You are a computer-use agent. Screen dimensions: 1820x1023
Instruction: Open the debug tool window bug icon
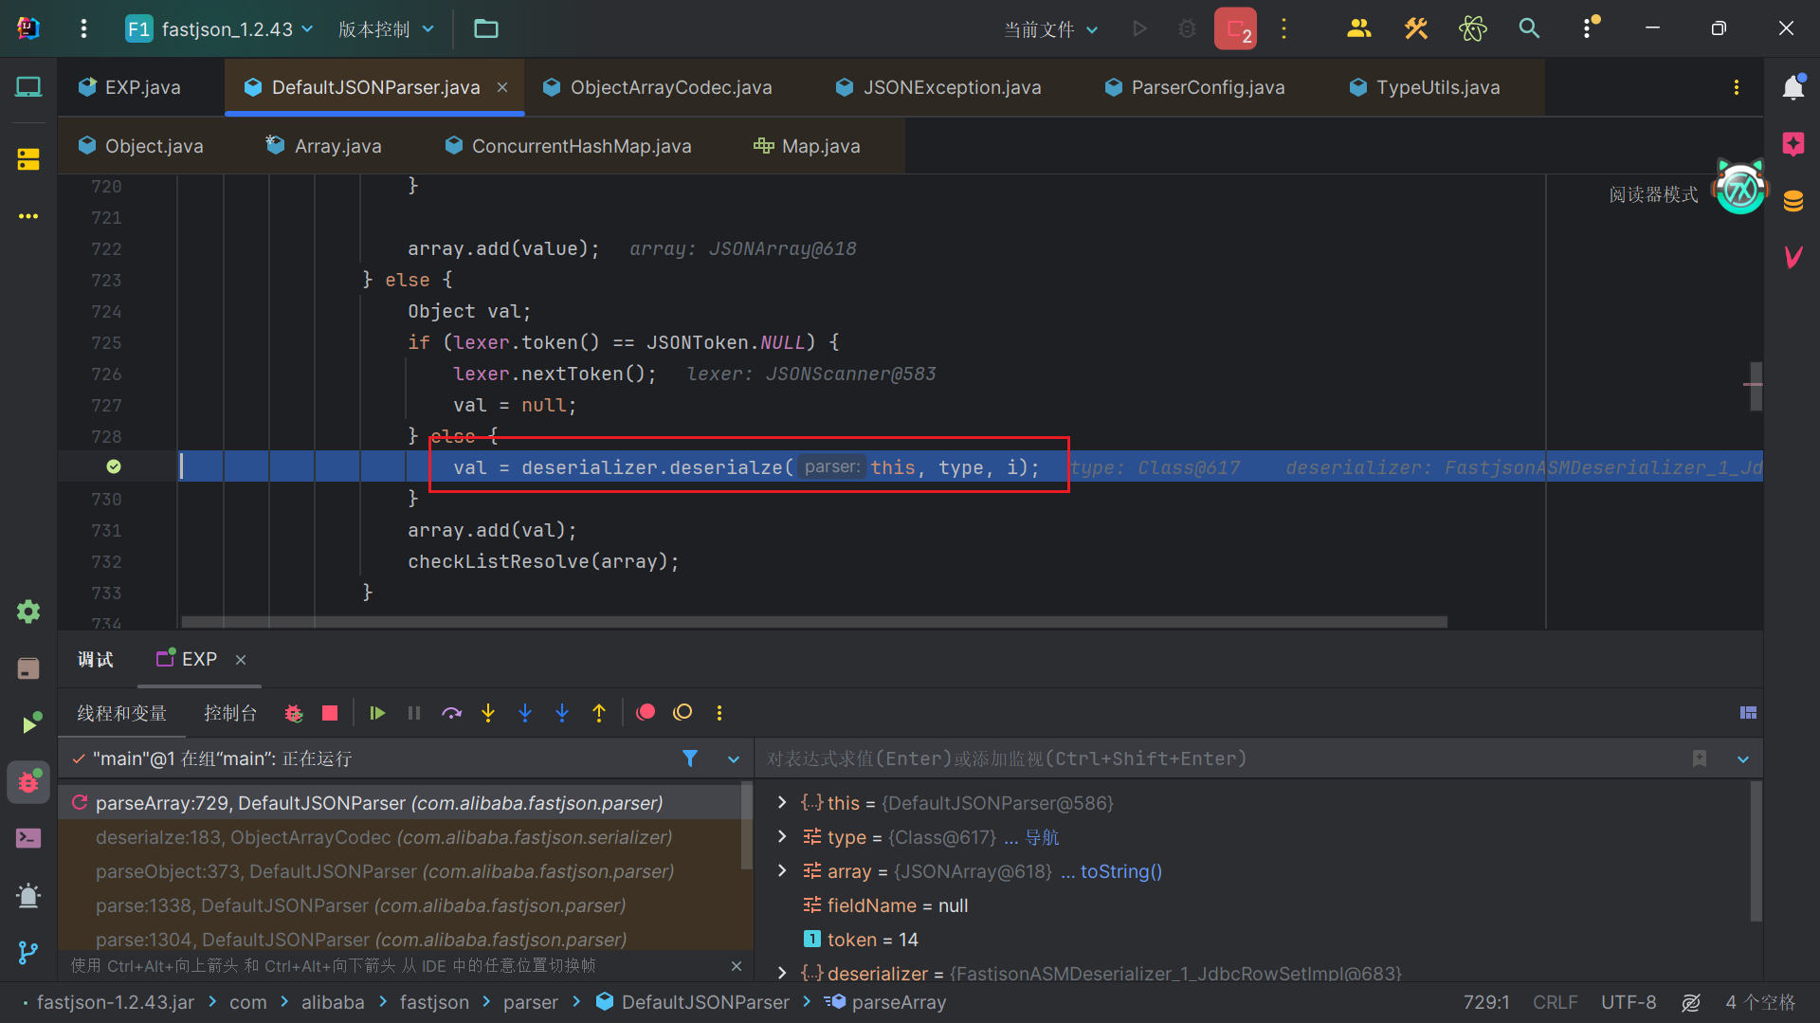28,782
